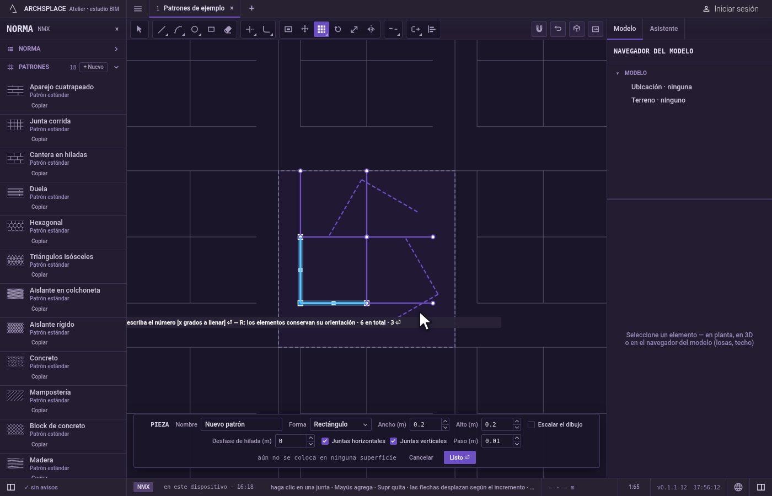Enable Escalar el dibujo checkbox
The image size is (772, 496).
click(x=531, y=424)
